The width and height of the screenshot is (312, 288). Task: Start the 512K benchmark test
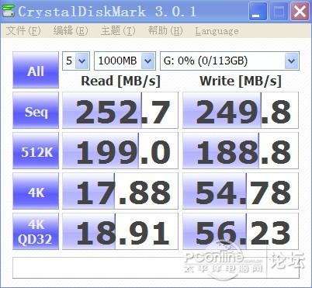[x=36, y=151]
